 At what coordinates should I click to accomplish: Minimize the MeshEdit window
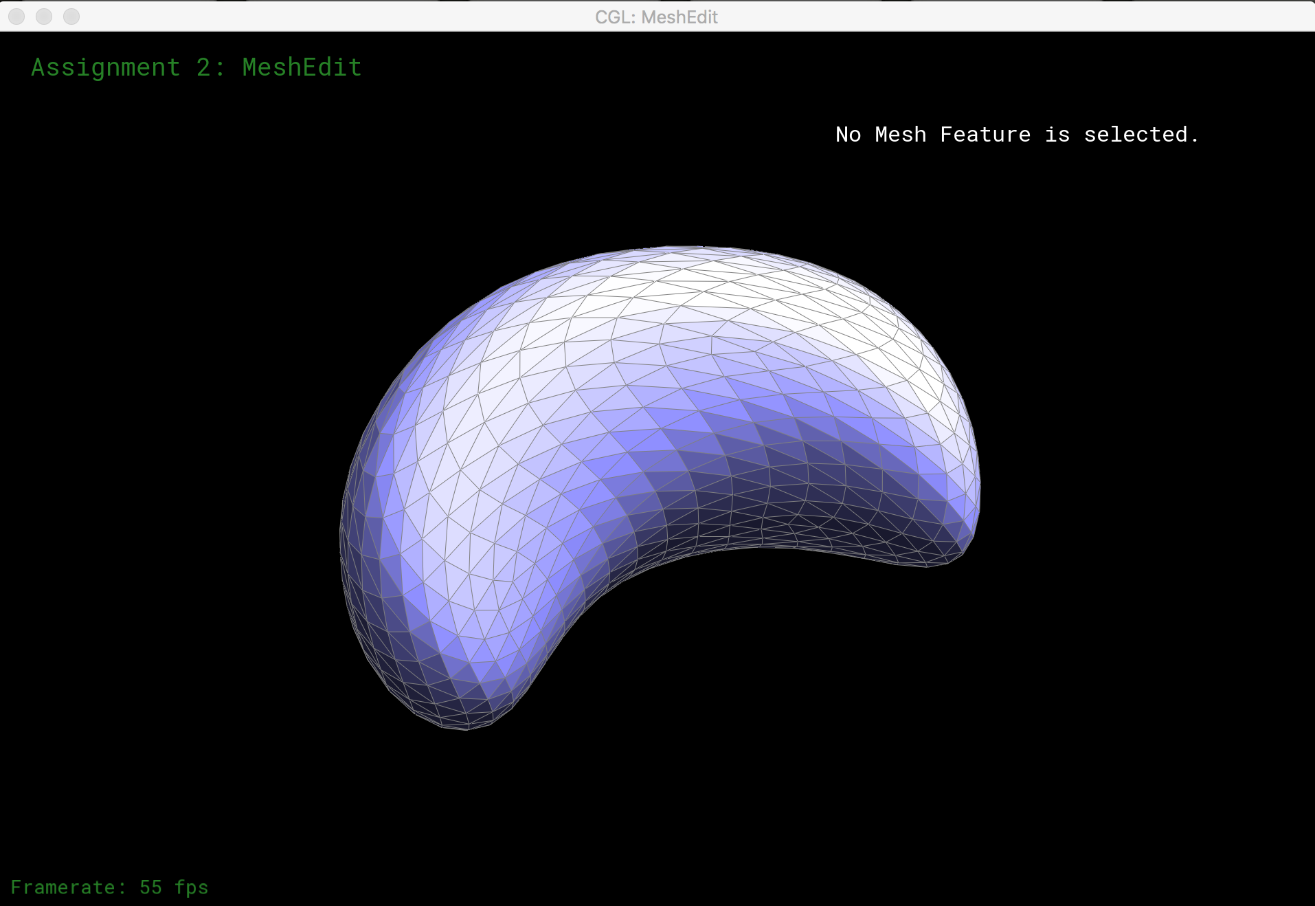click(44, 16)
